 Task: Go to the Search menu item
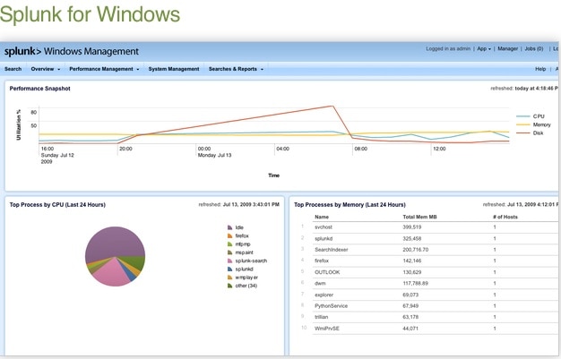[x=13, y=69]
